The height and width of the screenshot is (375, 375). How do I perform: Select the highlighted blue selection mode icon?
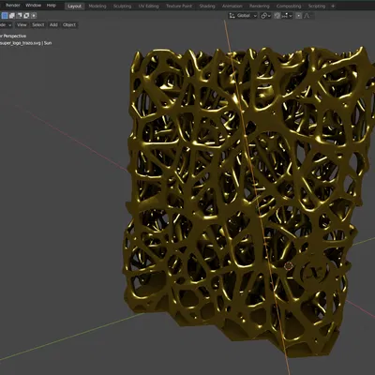coord(5,15)
